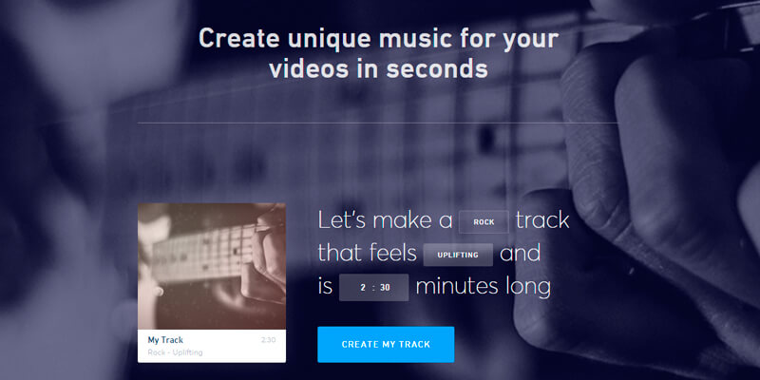
Task: Select the seconds value 30 in duration box
Action: click(x=385, y=288)
